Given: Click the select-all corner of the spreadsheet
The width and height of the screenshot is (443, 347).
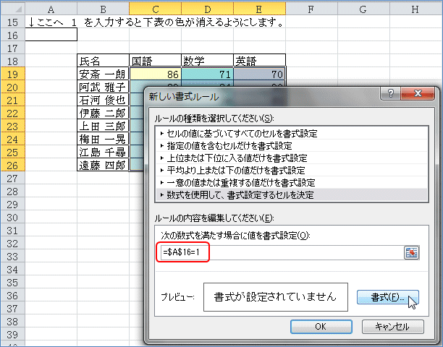Looking at the screenshot, I should (13, 9).
